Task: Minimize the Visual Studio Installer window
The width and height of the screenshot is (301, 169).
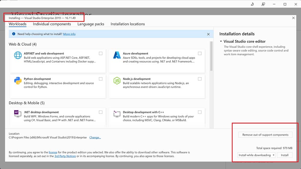Action: pyautogui.click(x=274, y=4)
